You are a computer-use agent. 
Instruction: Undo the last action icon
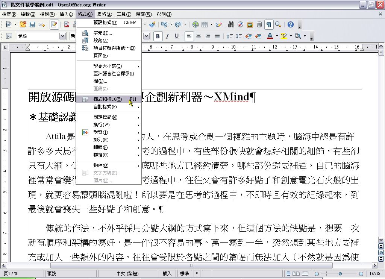click(164, 24)
